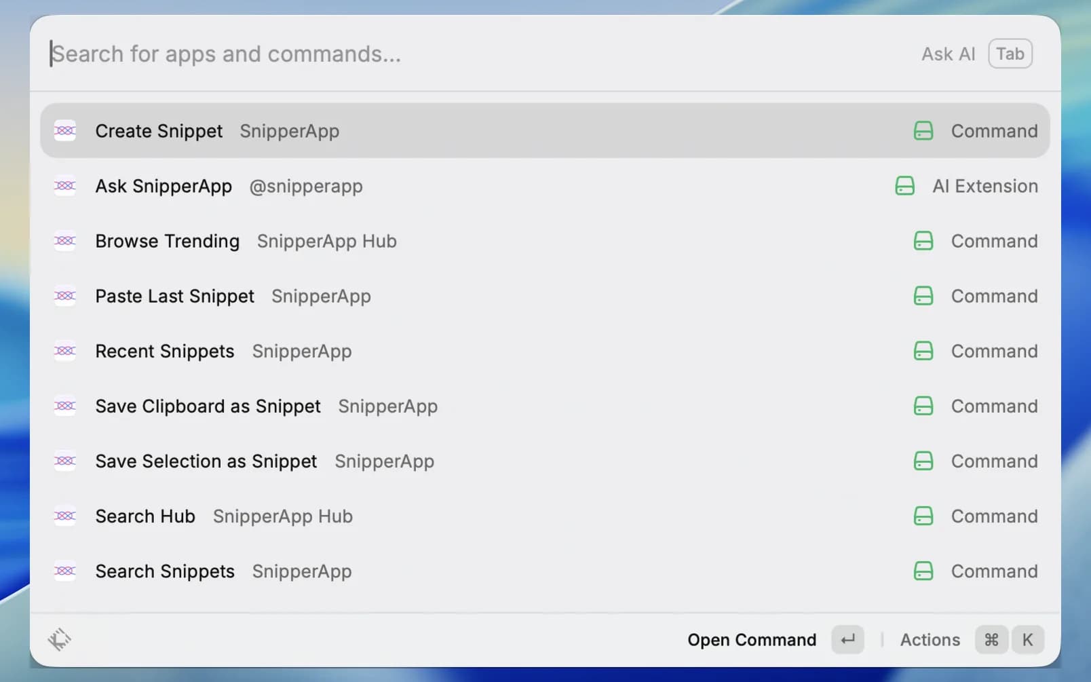1091x682 pixels.
Task: Click the Return key icon in the footer
Action: pos(847,639)
